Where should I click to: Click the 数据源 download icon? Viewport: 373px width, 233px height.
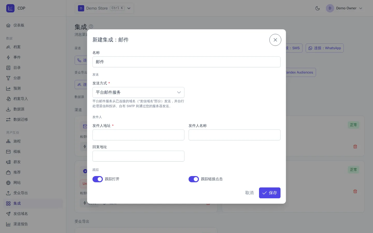[x=8, y=109]
